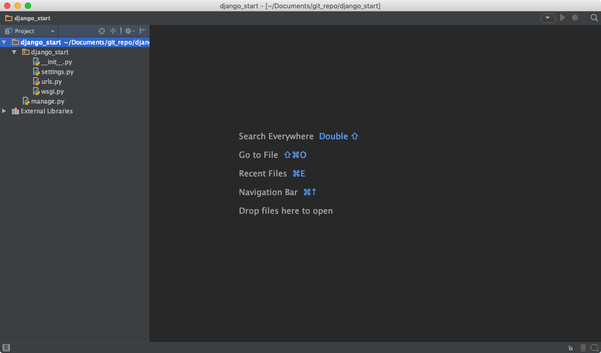Click django_start breadcrumb in navigation bar
Viewport: 601px width, 353px height.
[27, 18]
